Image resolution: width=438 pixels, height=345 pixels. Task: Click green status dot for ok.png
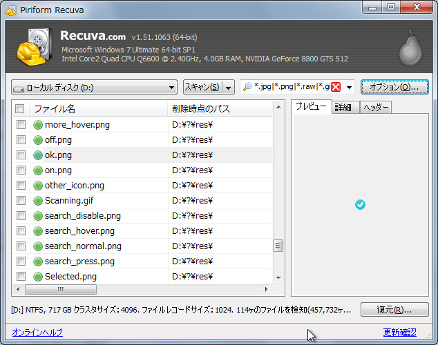(38, 155)
